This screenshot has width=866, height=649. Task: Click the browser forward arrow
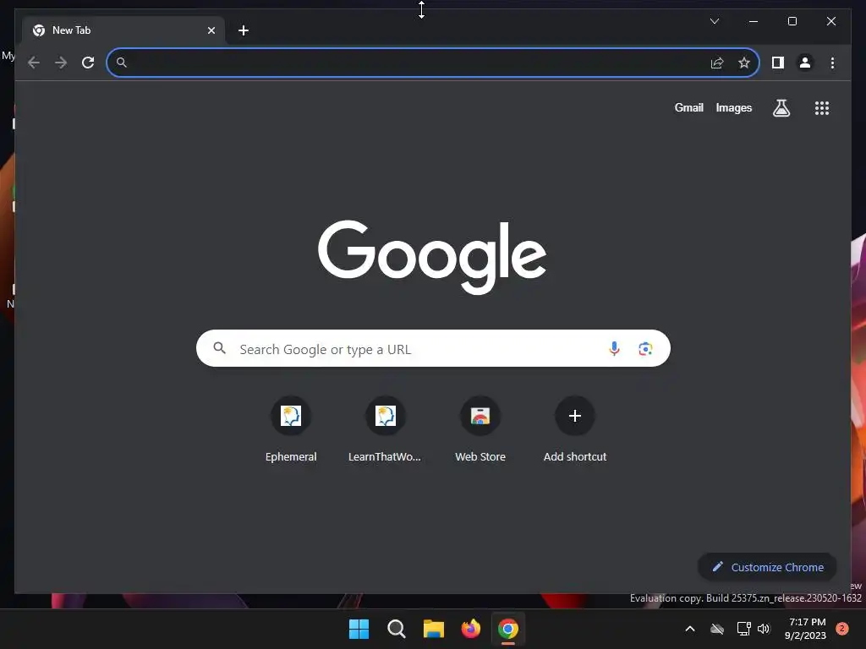[61, 63]
